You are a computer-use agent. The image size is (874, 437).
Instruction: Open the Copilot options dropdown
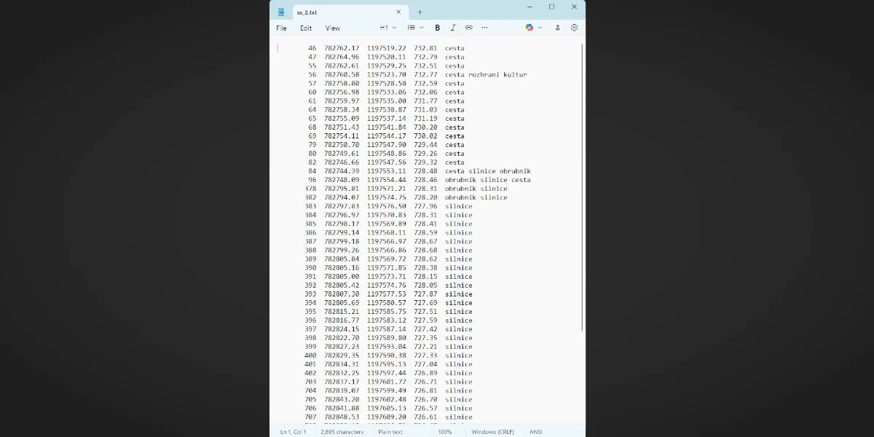point(539,27)
